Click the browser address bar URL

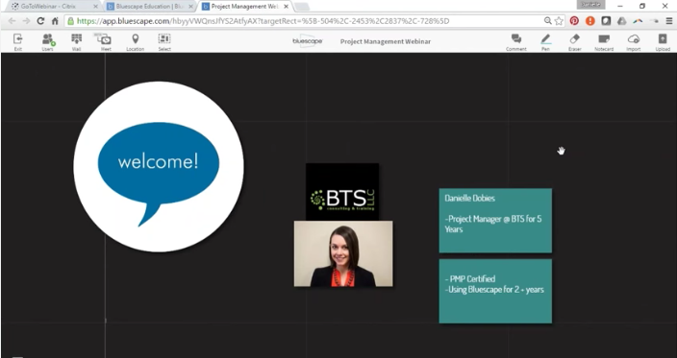pyautogui.click(x=263, y=21)
